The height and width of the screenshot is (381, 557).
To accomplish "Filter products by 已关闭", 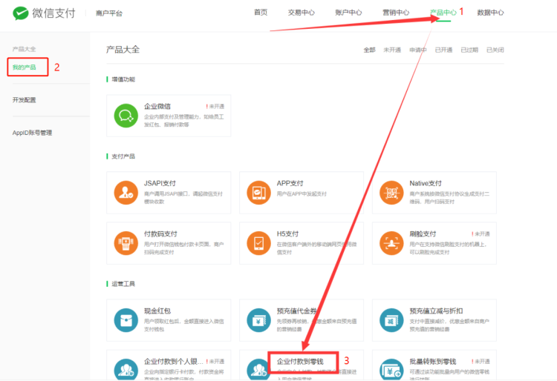I will (x=495, y=50).
